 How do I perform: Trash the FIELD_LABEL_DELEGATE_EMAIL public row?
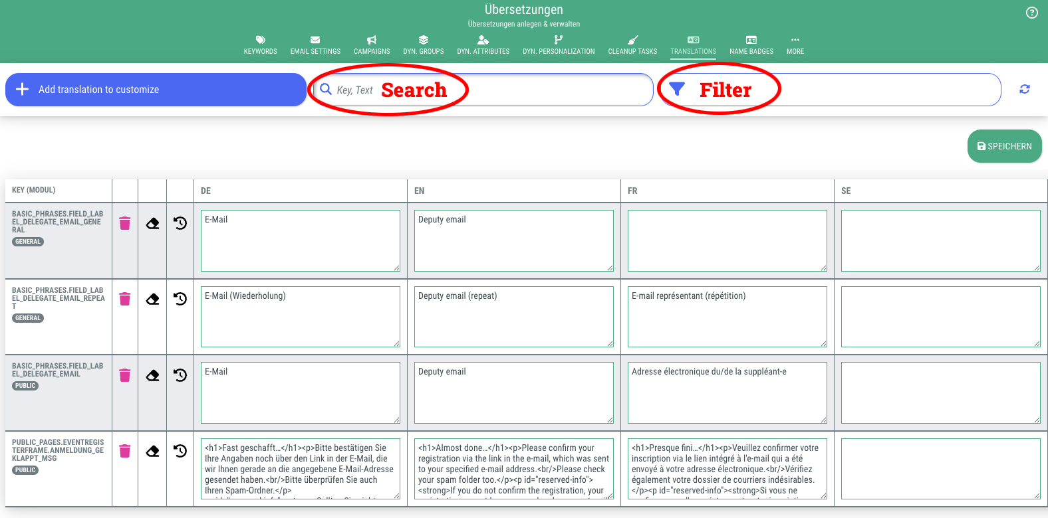tap(125, 375)
